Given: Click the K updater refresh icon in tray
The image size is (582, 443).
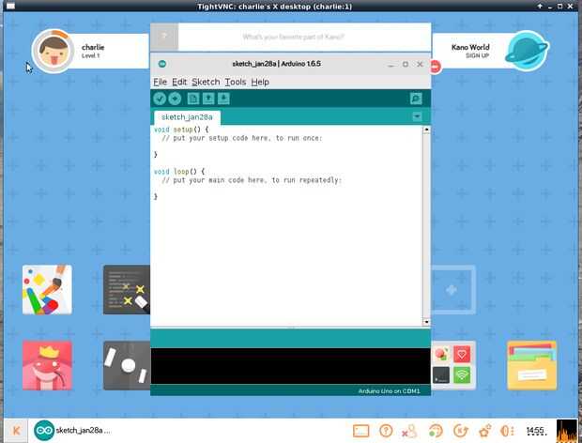Looking at the screenshot, I should [x=461, y=431].
